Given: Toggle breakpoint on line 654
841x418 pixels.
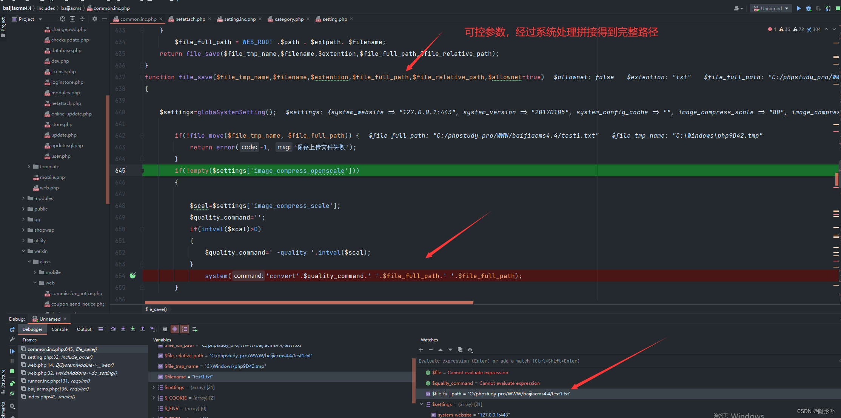Looking at the screenshot, I should (x=133, y=275).
